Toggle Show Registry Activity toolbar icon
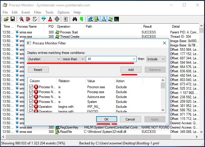The image size is (205, 147). pos(90,19)
